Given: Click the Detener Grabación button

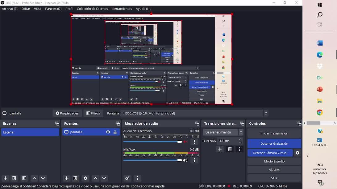Looking at the screenshot, I should [274, 143].
